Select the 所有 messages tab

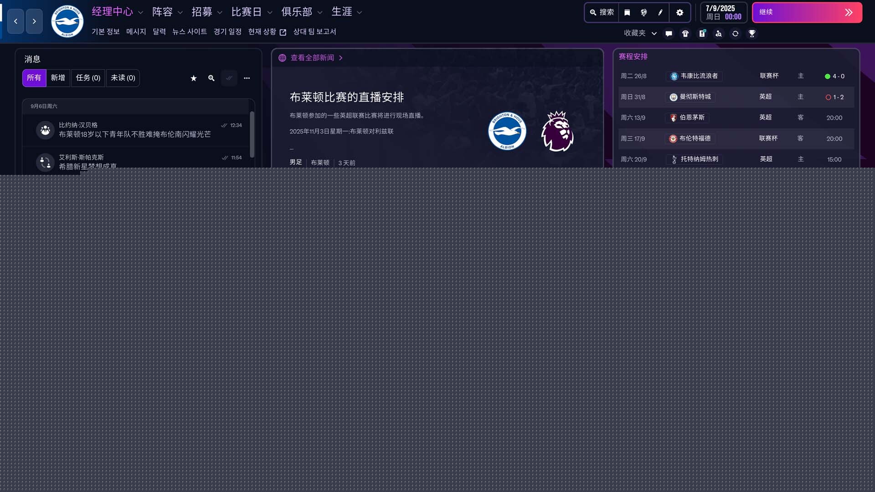[x=34, y=78]
